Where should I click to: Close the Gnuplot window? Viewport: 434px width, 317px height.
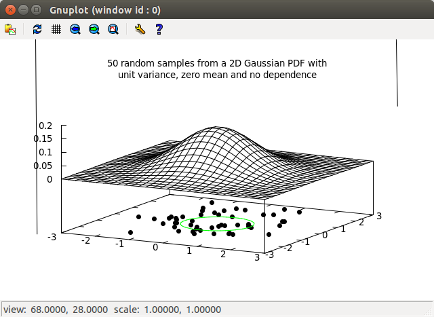pyautogui.click(x=9, y=10)
